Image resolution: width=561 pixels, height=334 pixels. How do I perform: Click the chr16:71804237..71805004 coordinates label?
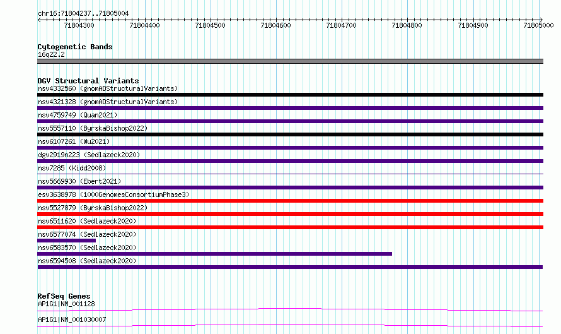click(83, 13)
